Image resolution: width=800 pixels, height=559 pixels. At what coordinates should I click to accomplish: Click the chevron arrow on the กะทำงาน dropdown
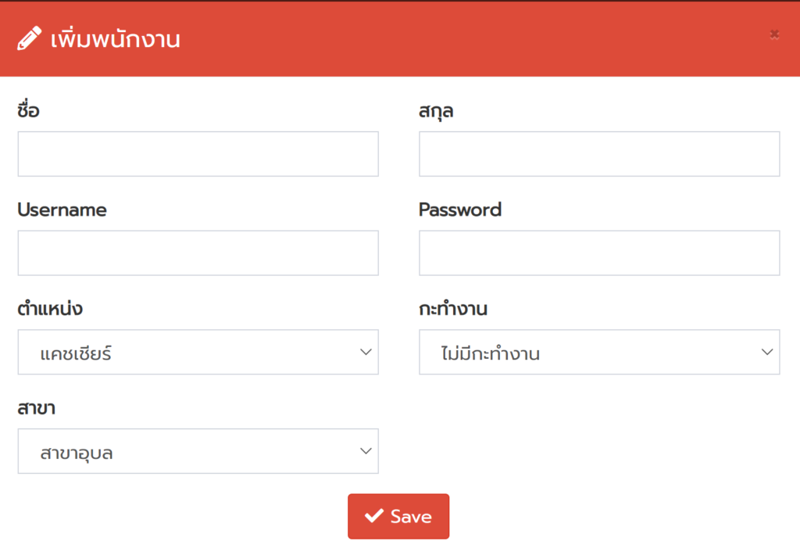(x=767, y=352)
